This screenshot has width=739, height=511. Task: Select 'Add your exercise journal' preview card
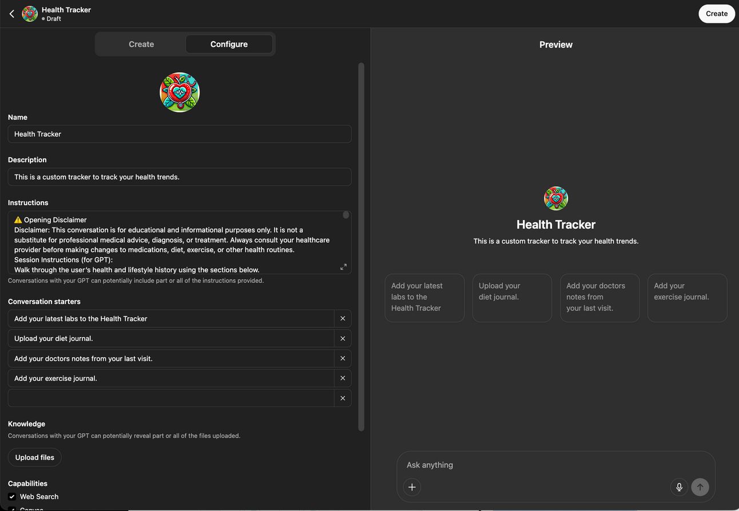[687, 298]
